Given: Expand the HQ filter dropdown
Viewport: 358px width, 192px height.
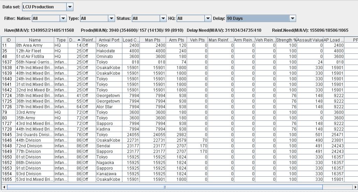Looking at the screenshot, I should point(208,19).
